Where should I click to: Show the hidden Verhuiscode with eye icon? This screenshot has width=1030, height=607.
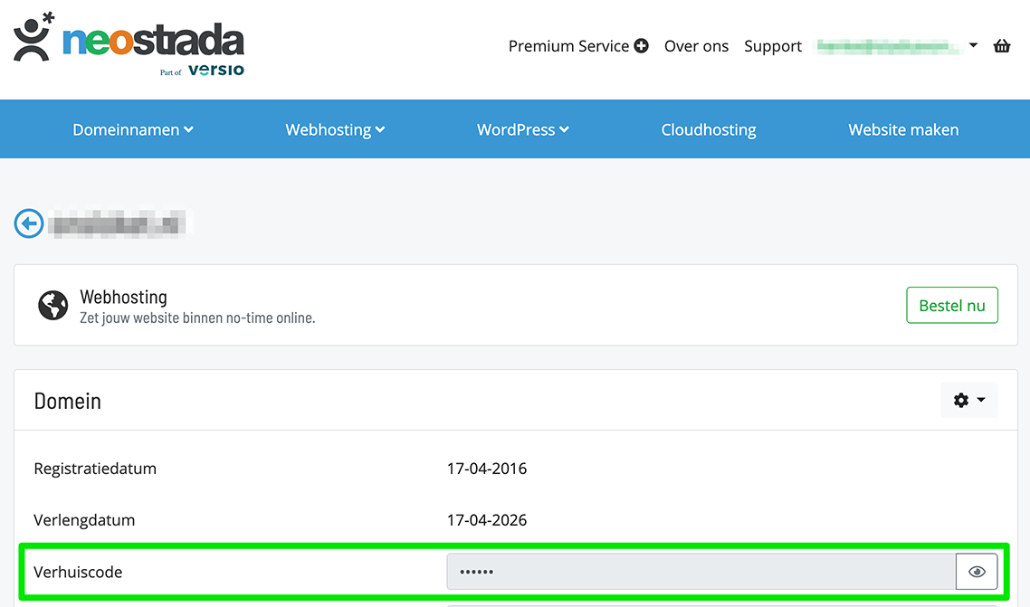pyautogui.click(x=977, y=572)
